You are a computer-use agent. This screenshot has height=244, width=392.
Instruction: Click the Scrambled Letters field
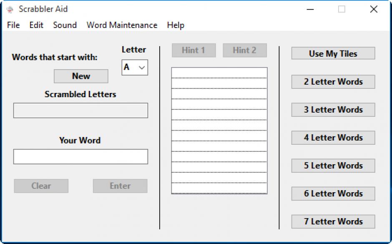[x=80, y=110]
